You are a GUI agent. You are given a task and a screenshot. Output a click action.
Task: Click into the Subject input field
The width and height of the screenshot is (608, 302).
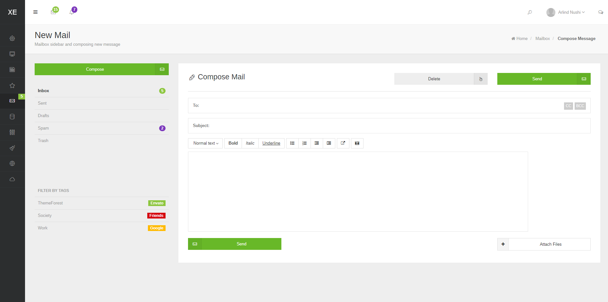pos(398,126)
